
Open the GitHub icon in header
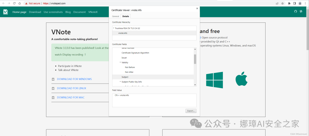click(295, 12)
